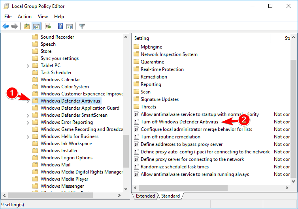298x209 pixels.
Task: Select Store in the tree
Action: click(46, 51)
